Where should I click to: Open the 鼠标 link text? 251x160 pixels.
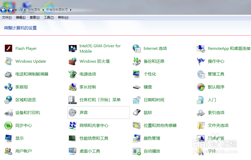pos(148,112)
